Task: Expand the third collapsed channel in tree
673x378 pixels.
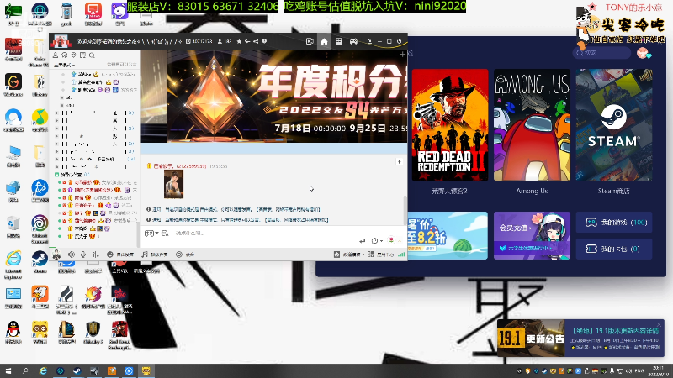Action: pos(56,129)
